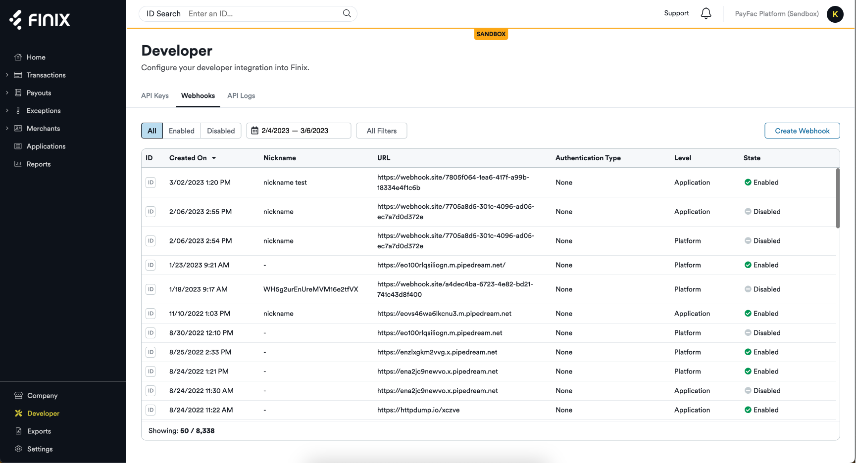The width and height of the screenshot is (856, 463).
Task: Click Create Webhook button
Action: (x=802, y=131)
